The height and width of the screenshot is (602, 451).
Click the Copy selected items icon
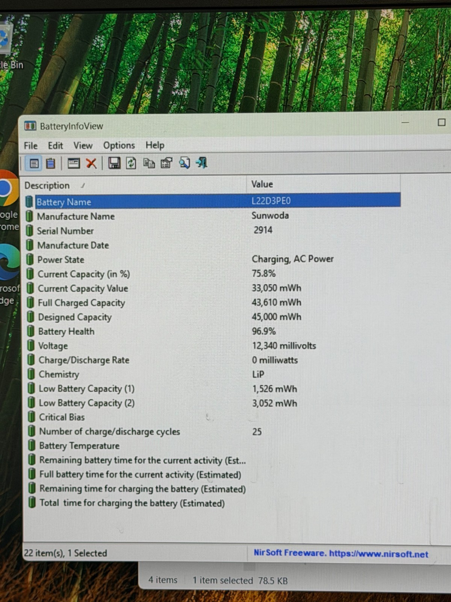[x=149, y=163]
